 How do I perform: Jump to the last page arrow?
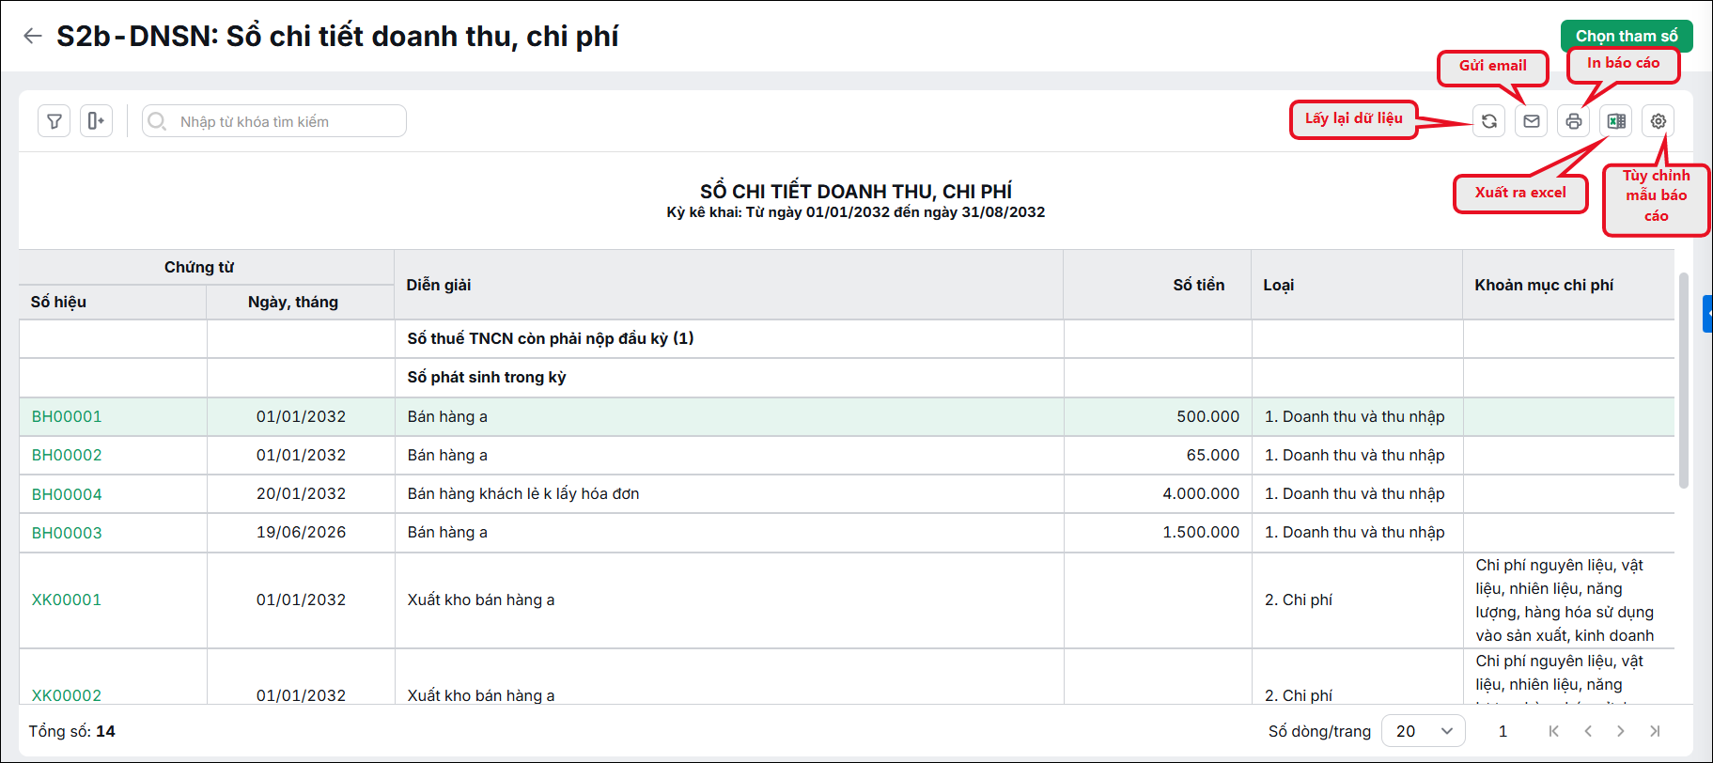[x=1655, y=731]
